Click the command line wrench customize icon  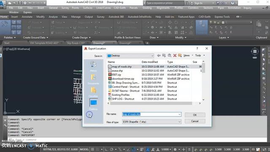pyautogui.click(x=5, y=125)
